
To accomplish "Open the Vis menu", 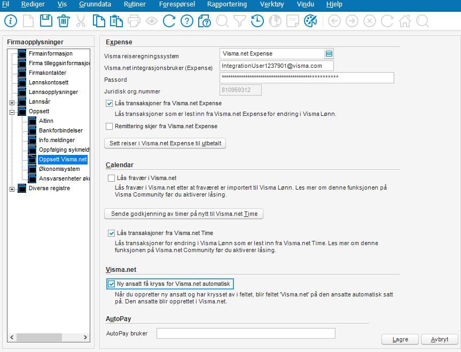I will click(x=62, y=4).
